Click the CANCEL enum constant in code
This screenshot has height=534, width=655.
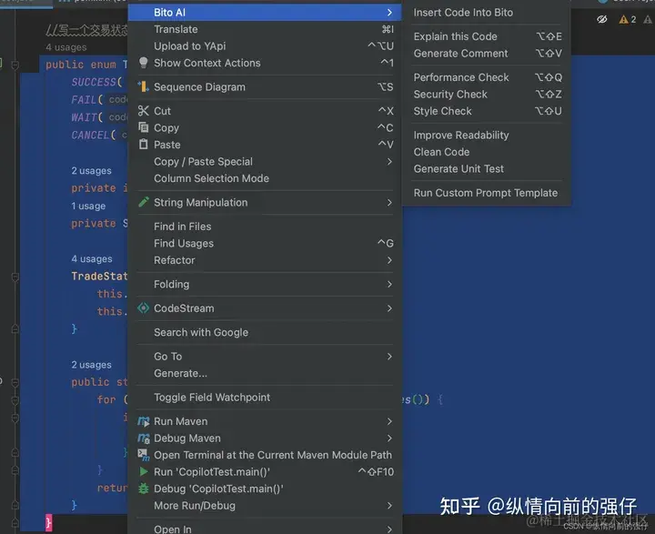tap(90, 135)
